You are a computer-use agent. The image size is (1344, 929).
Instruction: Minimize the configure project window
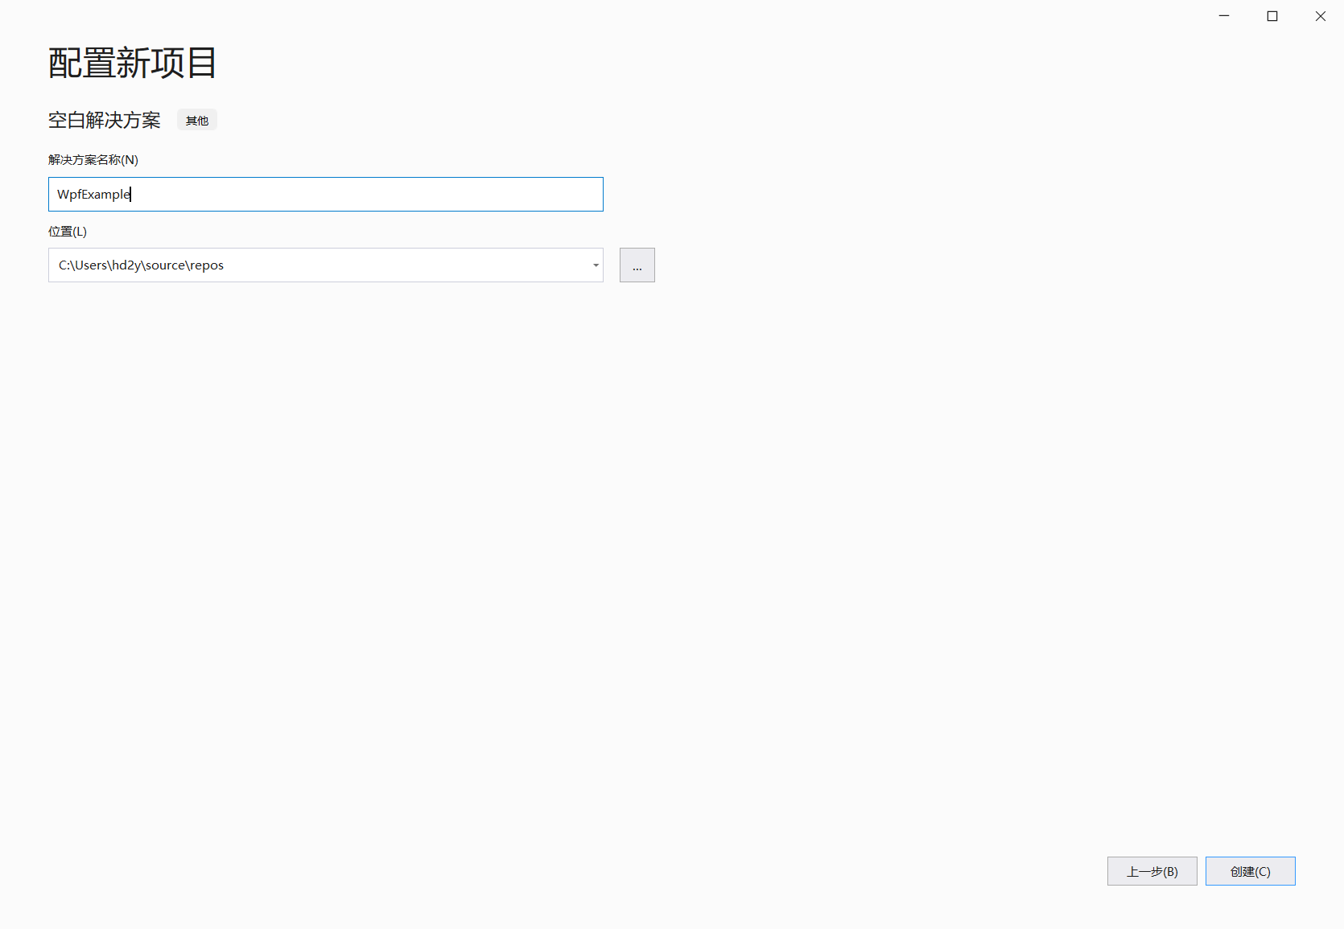point(1224,16)
